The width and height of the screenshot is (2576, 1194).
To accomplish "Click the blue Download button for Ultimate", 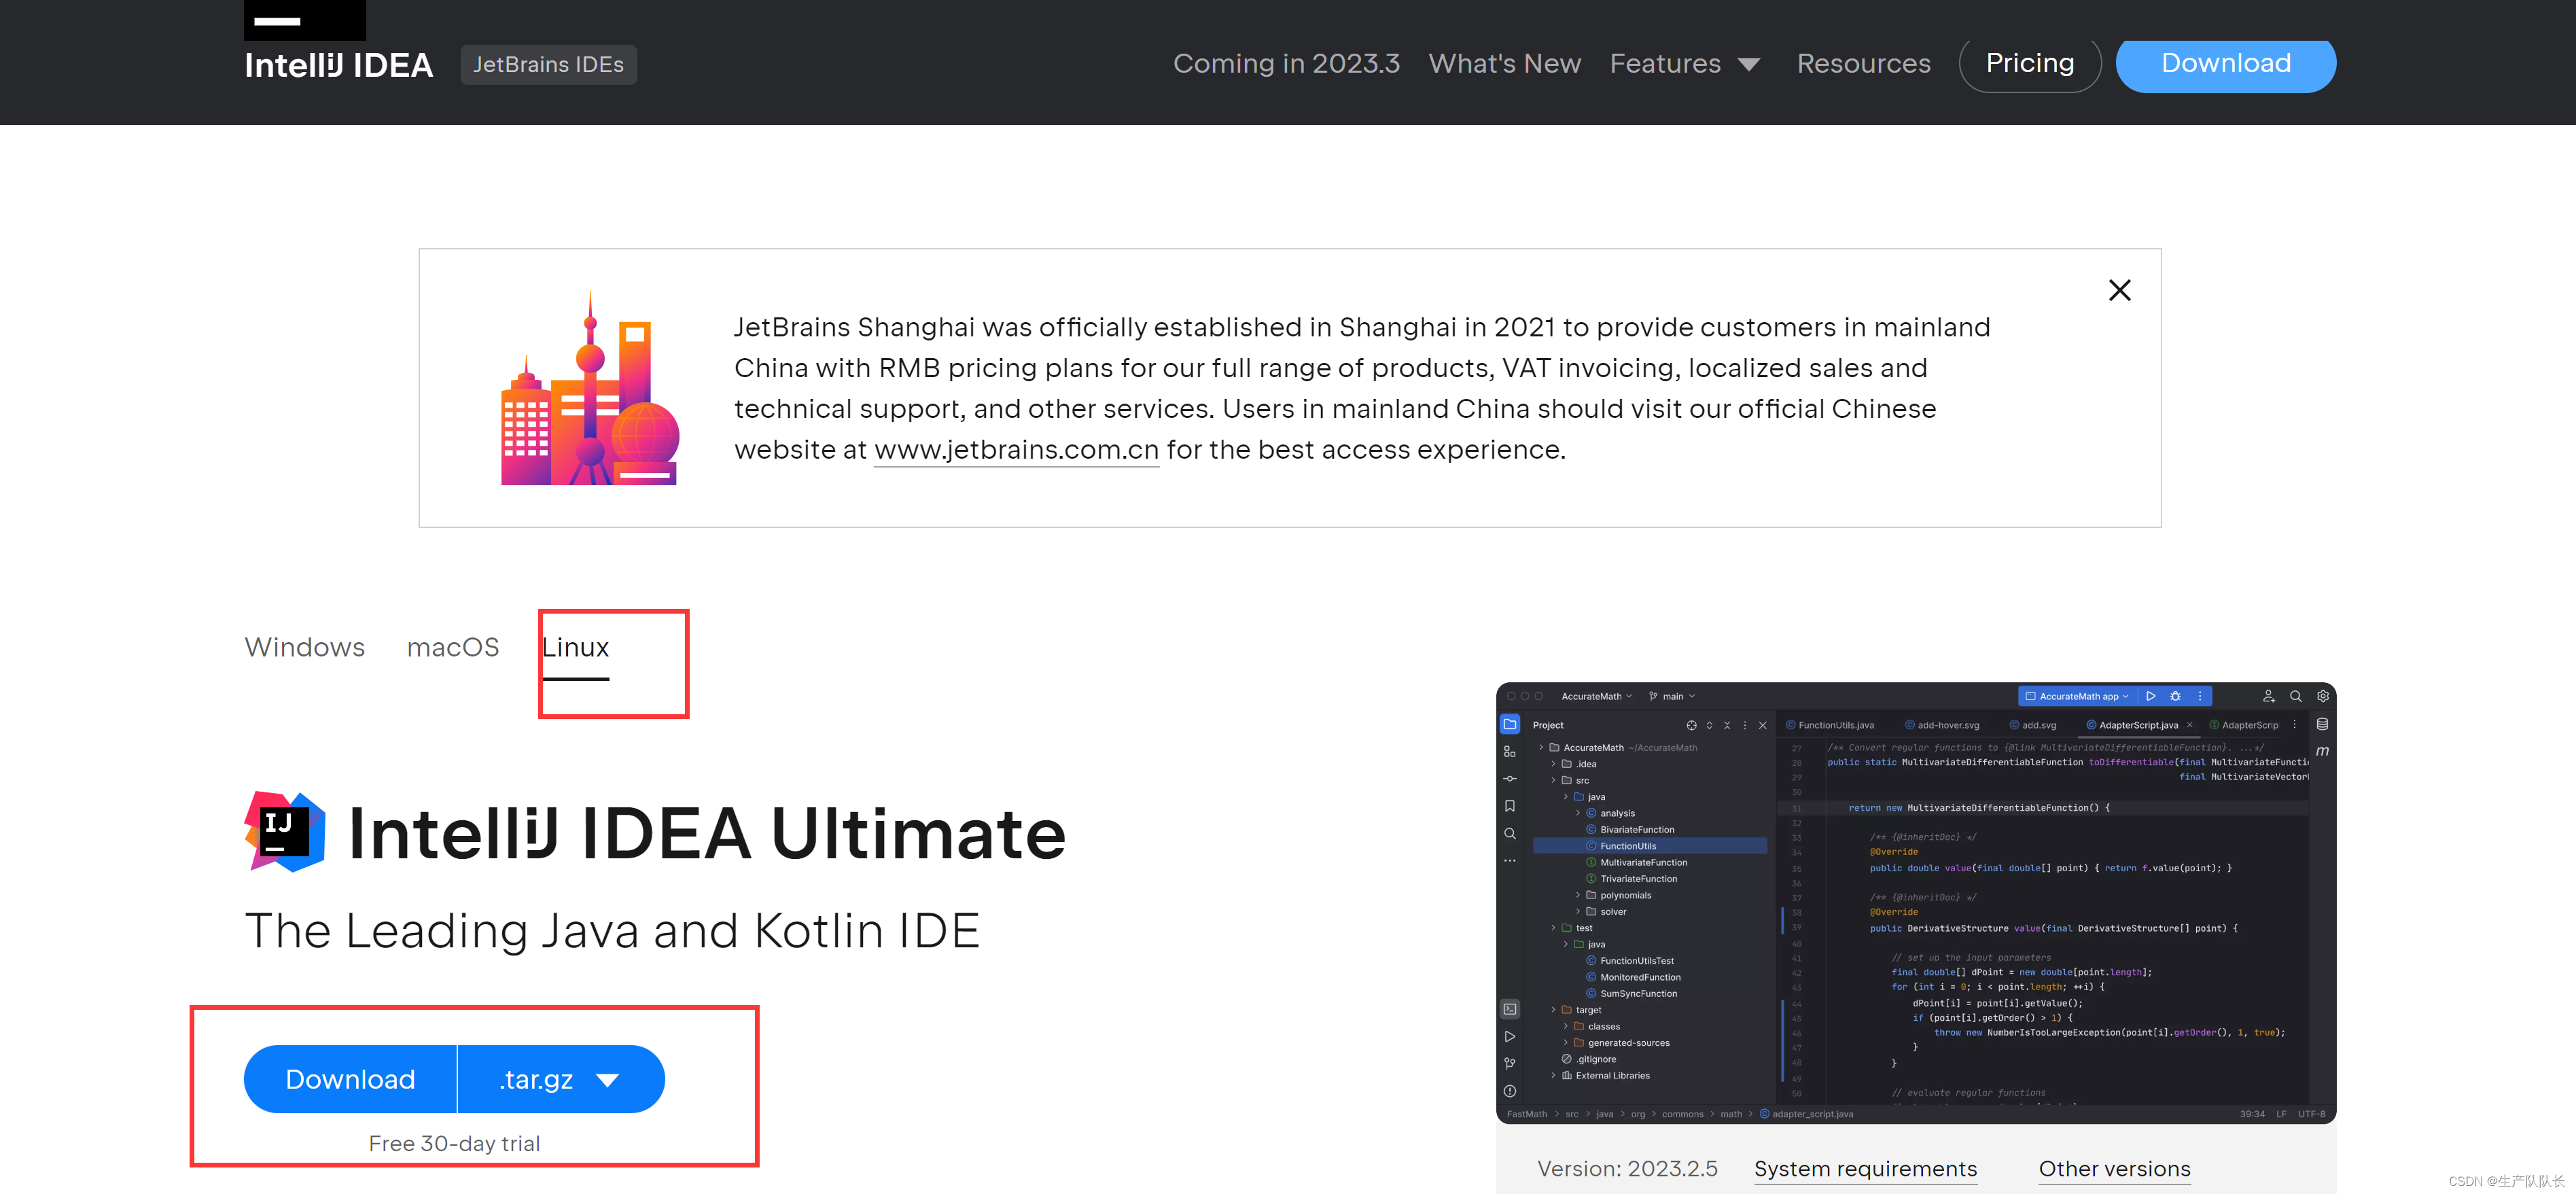I will (350, 1079).
